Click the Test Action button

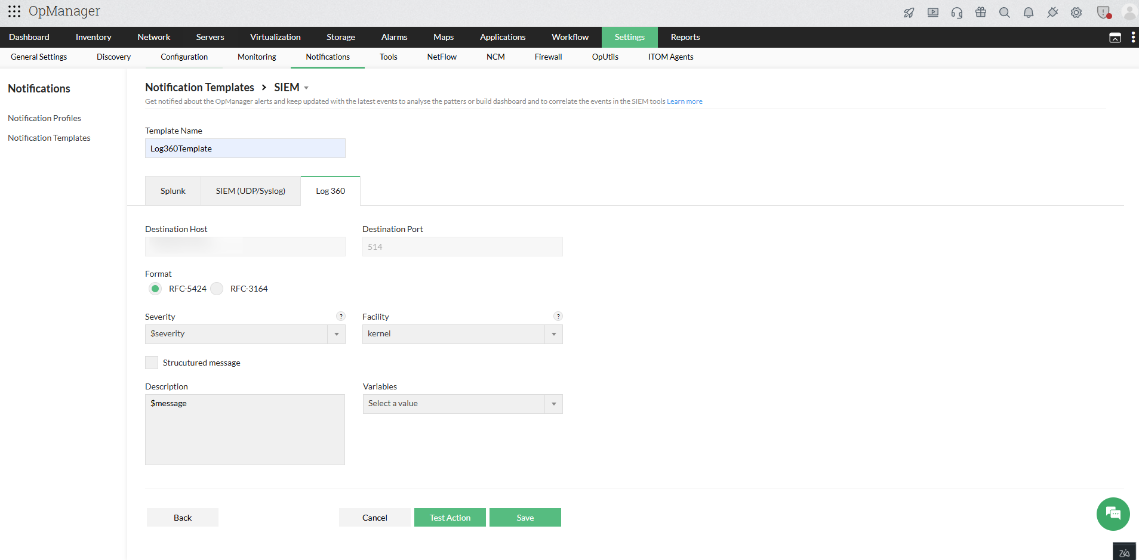click(x=450, y=518)
